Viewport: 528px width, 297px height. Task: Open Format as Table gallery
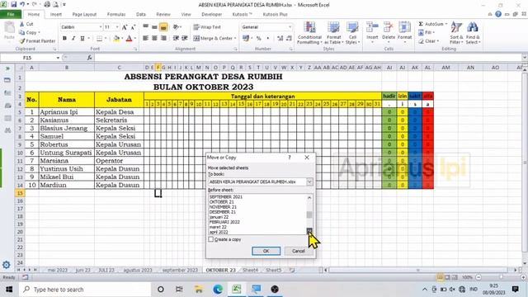(333, 33)
